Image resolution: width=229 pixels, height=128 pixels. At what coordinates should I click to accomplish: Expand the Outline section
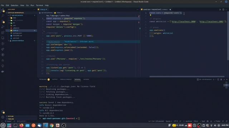11,116
